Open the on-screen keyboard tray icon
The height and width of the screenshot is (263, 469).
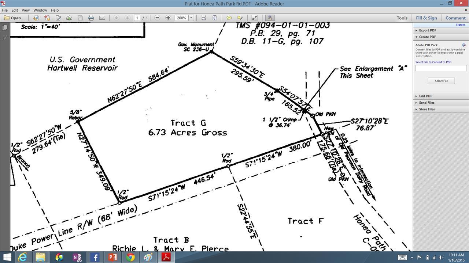pos(402,257)
